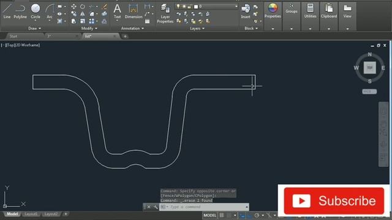This screenshot has height=220, width=392.
Task: Open the Properties color wheel panel
Action: point(273,11)
